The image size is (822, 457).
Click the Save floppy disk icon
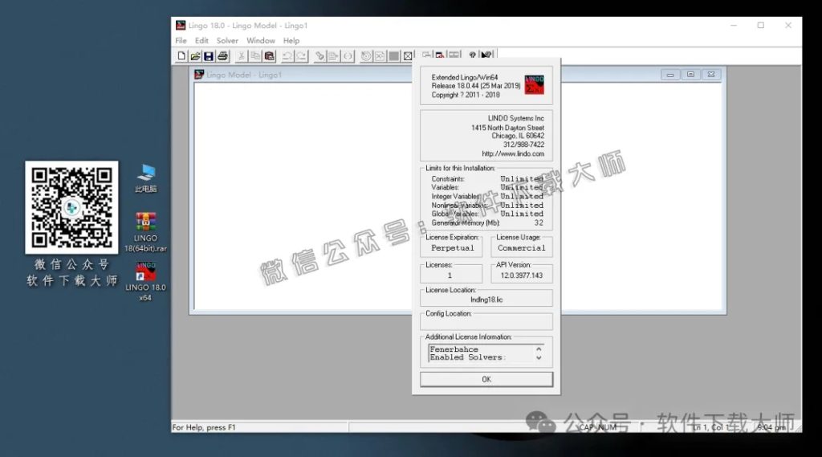pos(208,56)
